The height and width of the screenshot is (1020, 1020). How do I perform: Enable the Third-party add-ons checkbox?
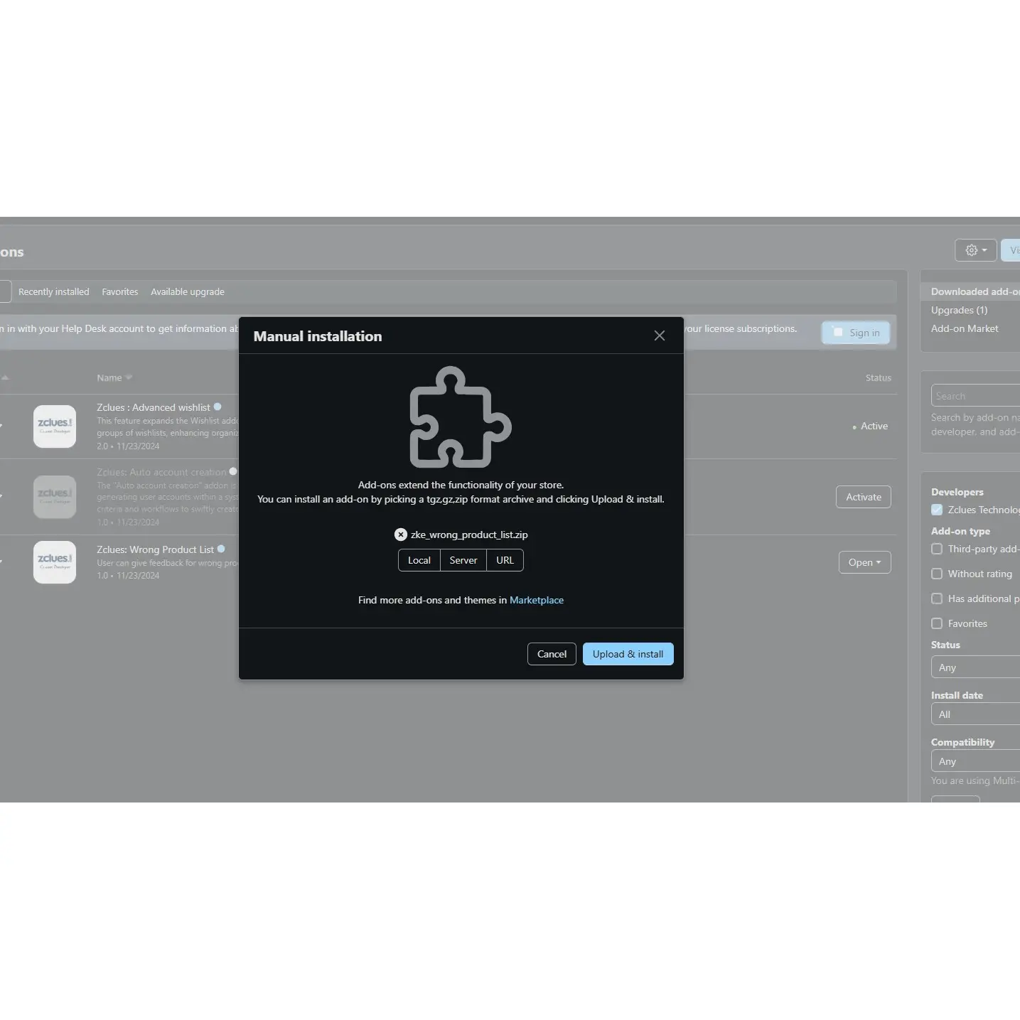click(937, 549)
